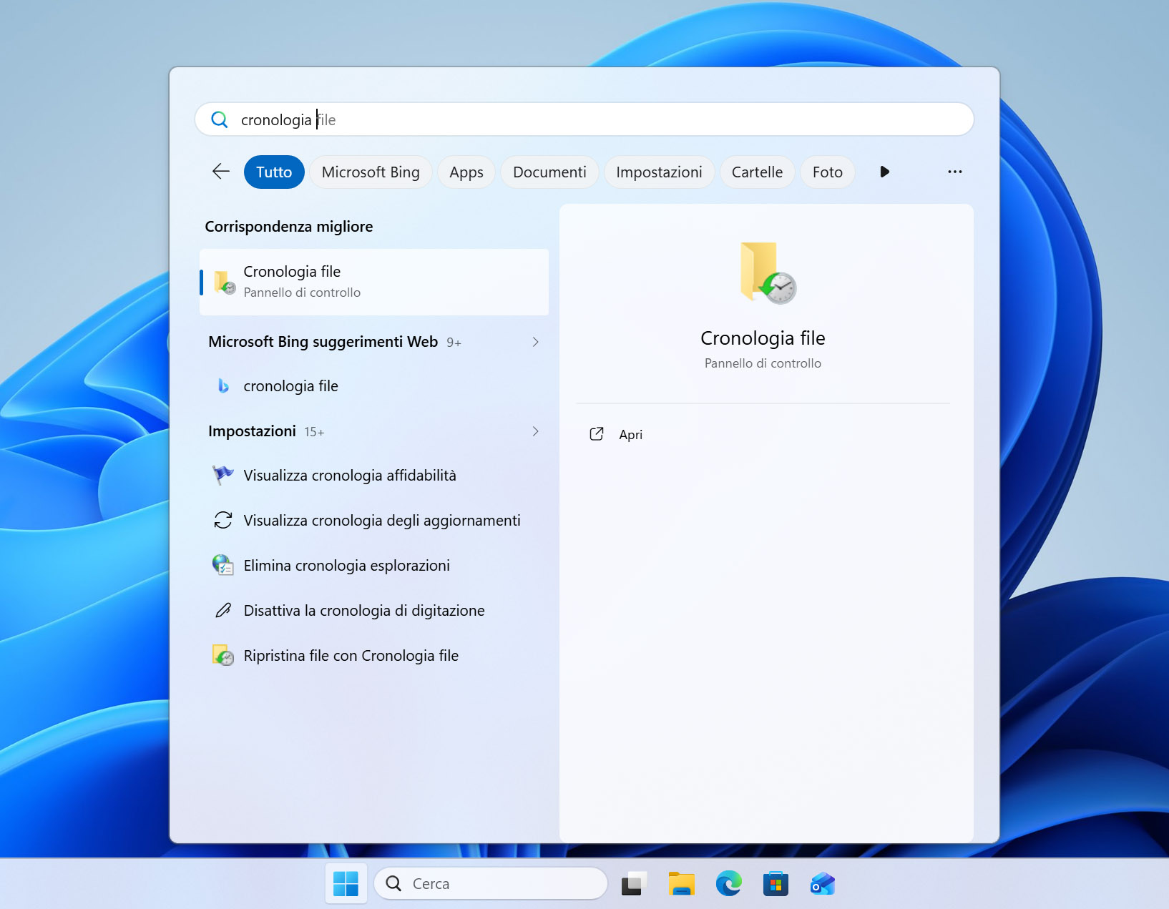Open the Windows Start menu
This screenshot has height=909, width=1169.
[346, 884]
